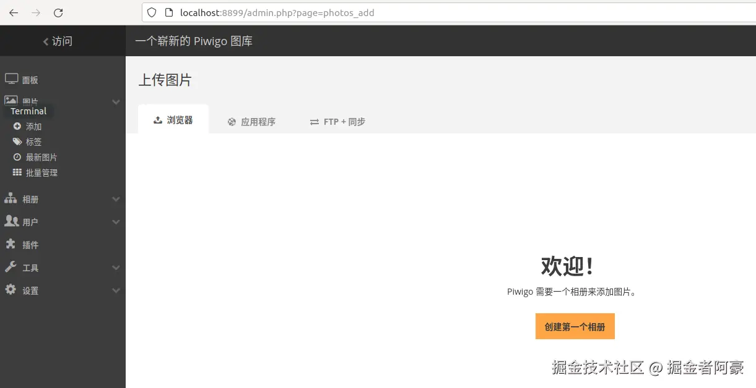Open the 访问 link in the sidebar header
756x388 pixels.
click(58, 41)
